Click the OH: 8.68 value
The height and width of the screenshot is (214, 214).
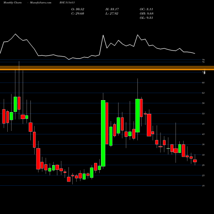[x=146, y=14]
